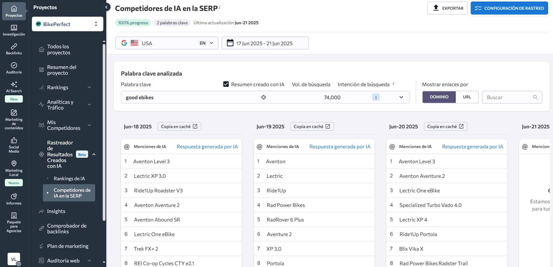Viewport: 553px width, 267px height.
Task: Expand the Rankings menu chevron
Action: (x=89, y=87)
